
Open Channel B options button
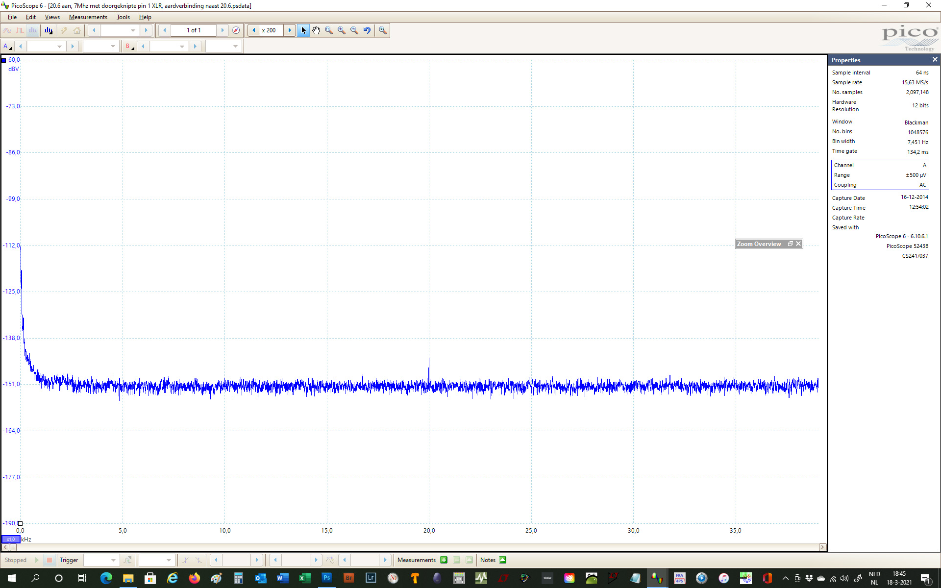[129, 46]
